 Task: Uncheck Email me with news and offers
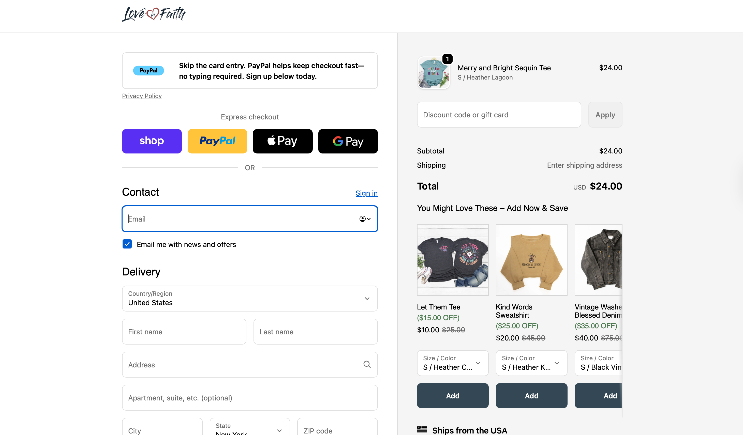point(127,244)
